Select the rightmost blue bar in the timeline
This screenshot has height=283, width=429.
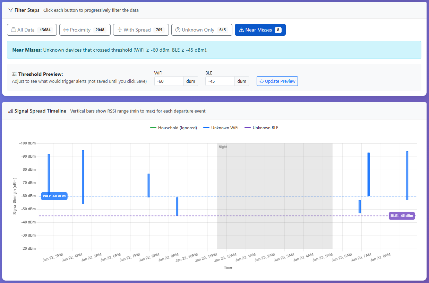pos(407,176)
